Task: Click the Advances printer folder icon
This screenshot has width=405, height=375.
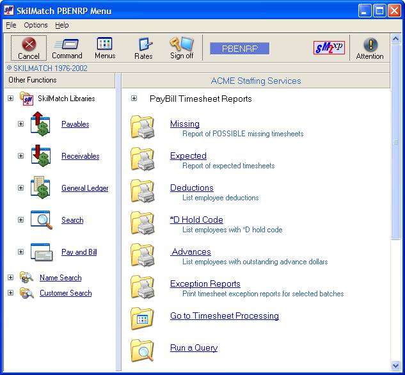Action: pyautogui.click(x=143, y=255)
